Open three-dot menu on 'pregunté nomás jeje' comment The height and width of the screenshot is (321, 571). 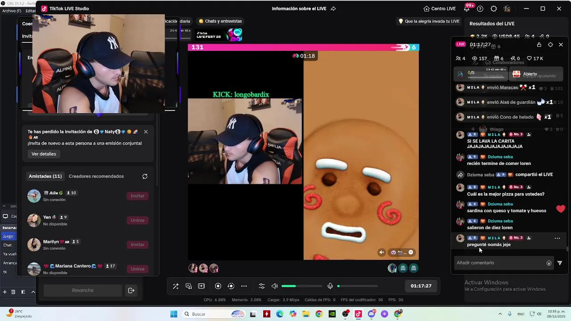pyautogui.click(x=557, y=238)
